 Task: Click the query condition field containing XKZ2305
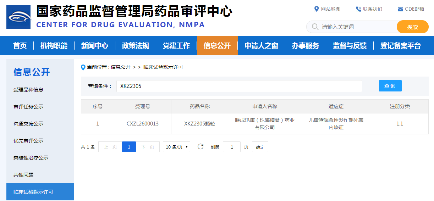pos(239,86)
